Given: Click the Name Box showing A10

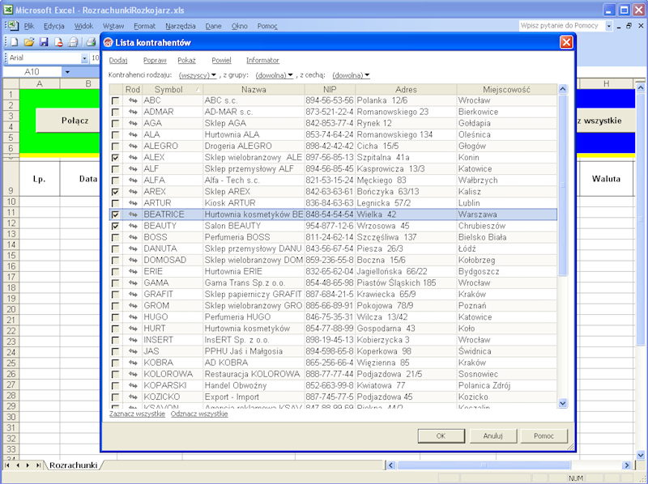Looking at the screenshot, I should pyautogui.click(x=32, y=70).
